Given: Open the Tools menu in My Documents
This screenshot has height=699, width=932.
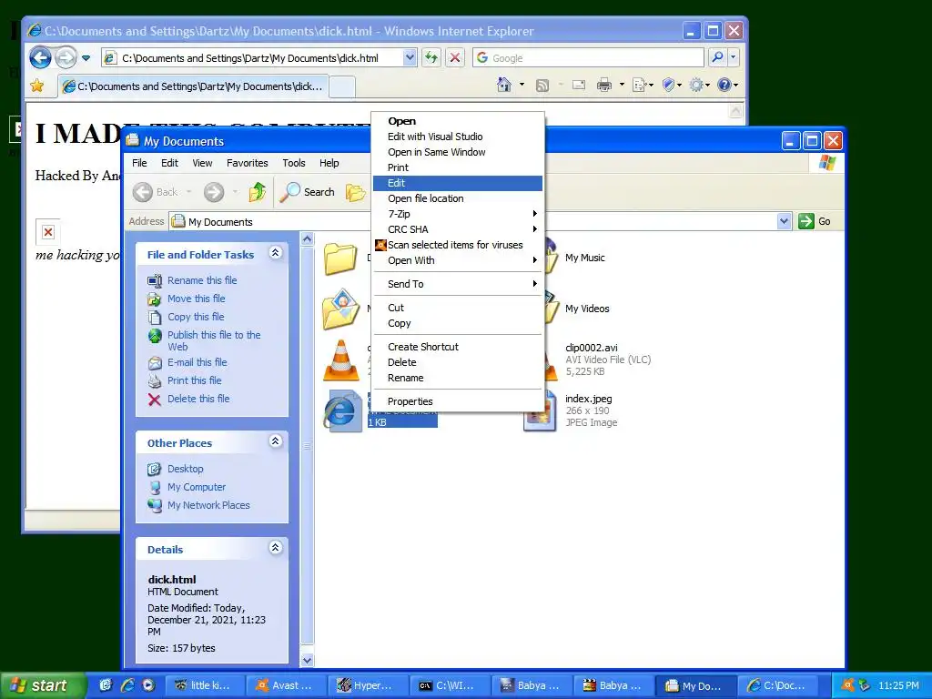Looking at the screenshot, I should click(294, 163).
